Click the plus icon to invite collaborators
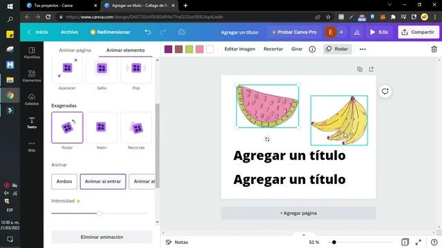 tap(341, 32)
